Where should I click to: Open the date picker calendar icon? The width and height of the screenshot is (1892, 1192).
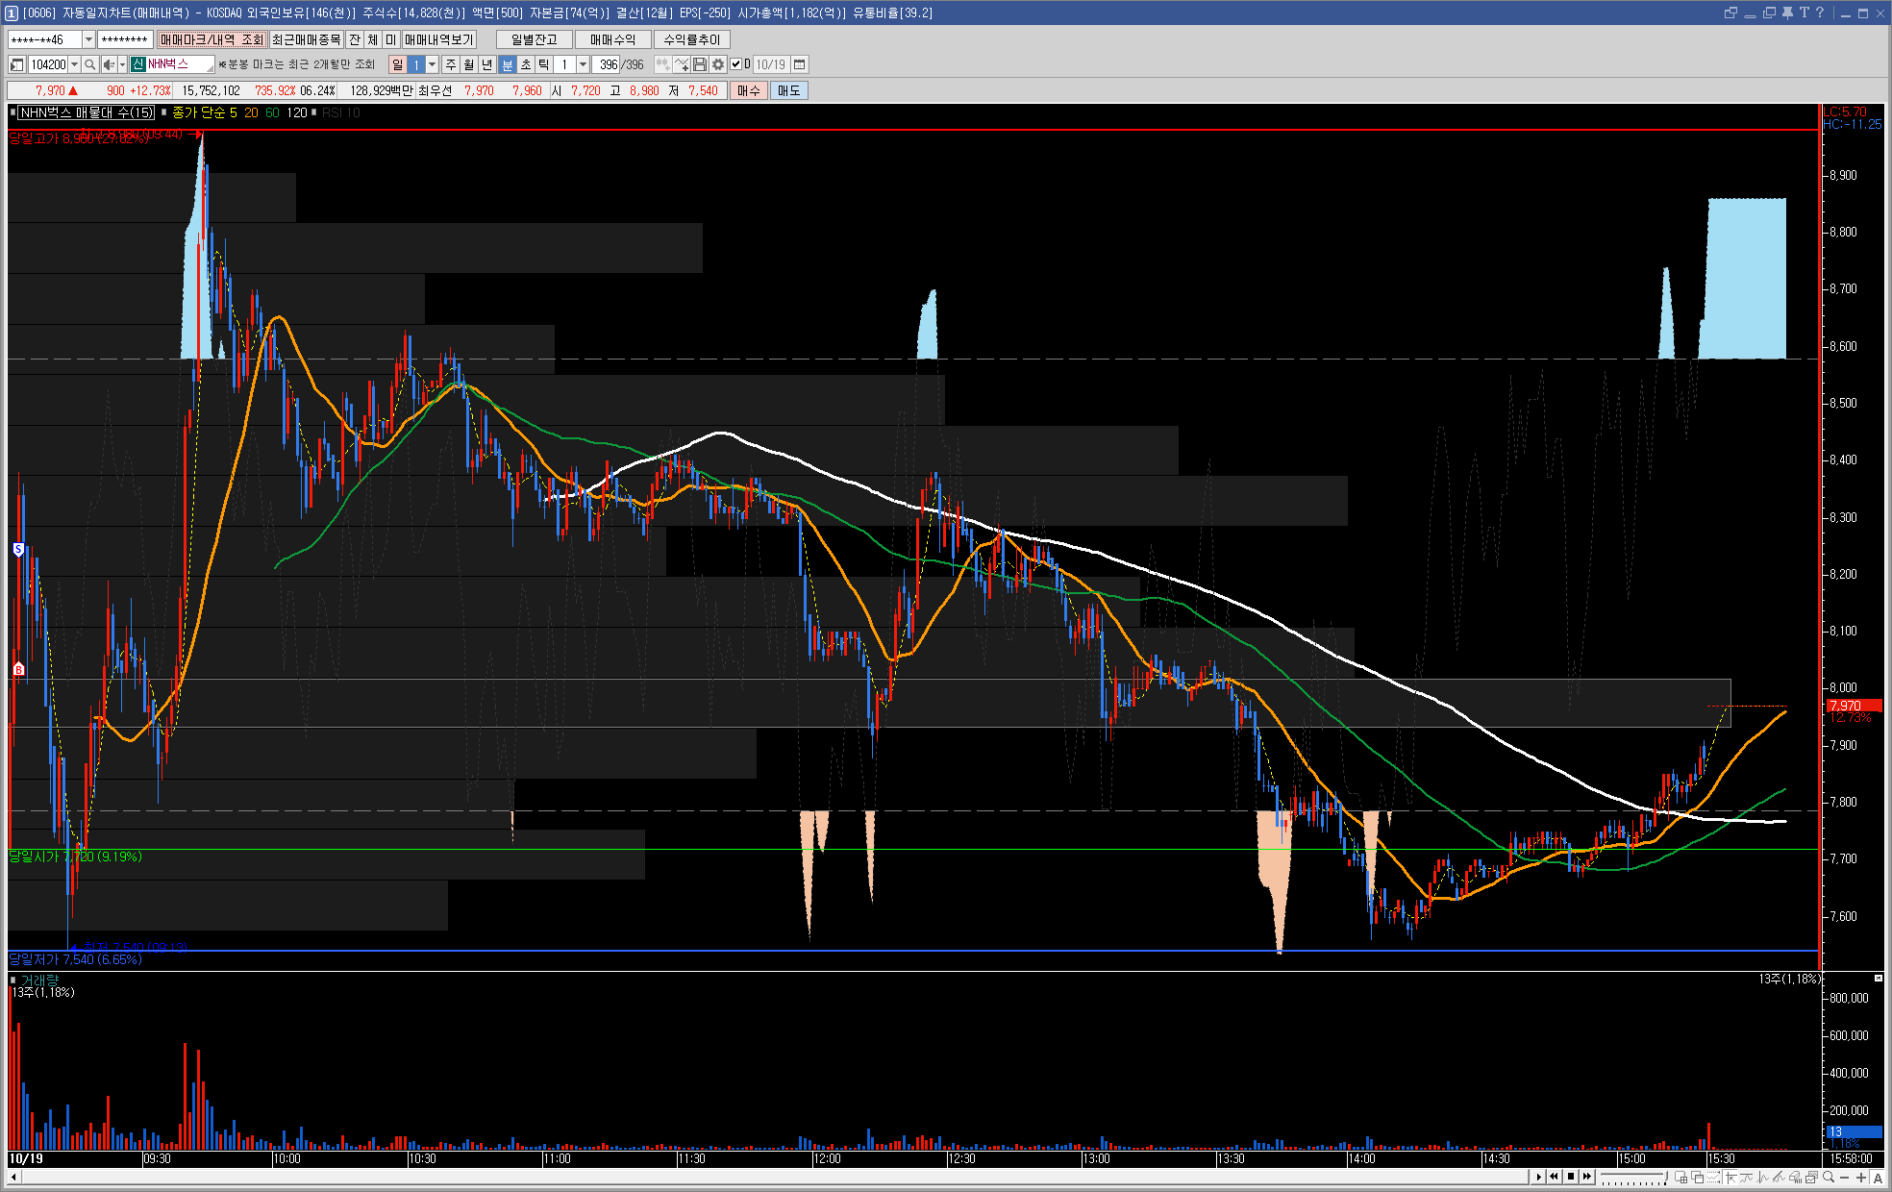800,64
